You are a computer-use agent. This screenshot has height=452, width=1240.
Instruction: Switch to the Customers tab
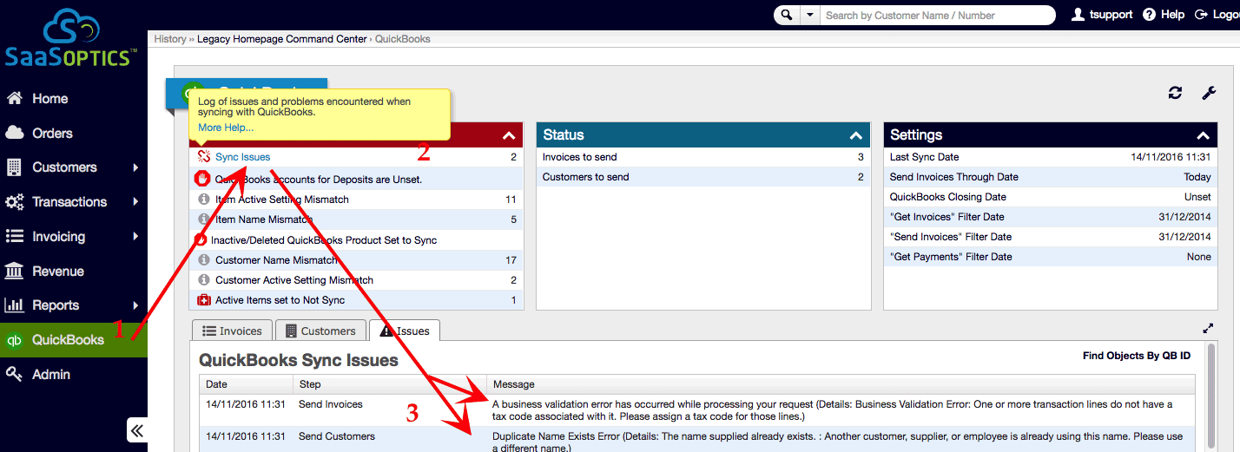click(320, 331)
